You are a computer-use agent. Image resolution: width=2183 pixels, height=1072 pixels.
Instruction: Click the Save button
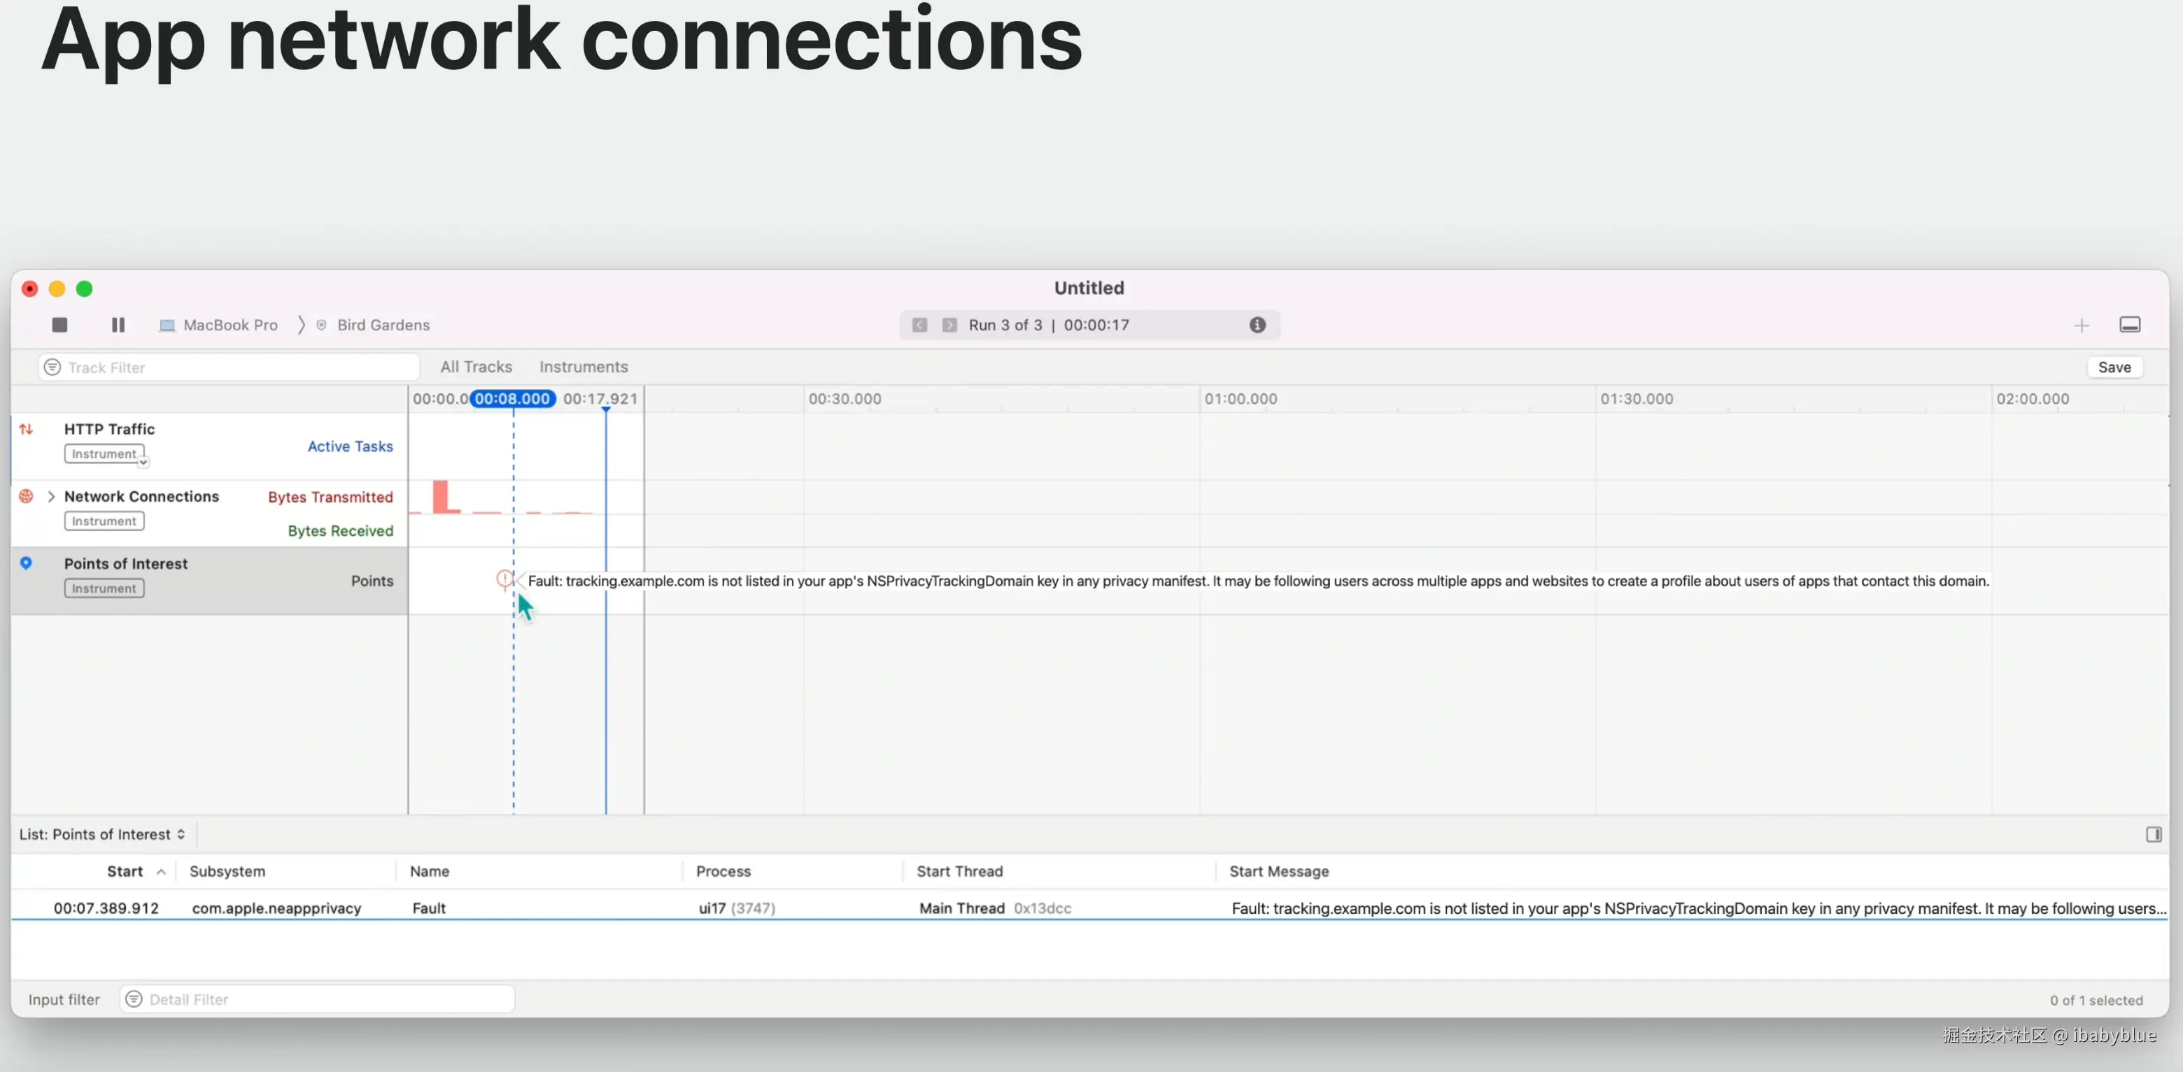(x=2114, y=367)
